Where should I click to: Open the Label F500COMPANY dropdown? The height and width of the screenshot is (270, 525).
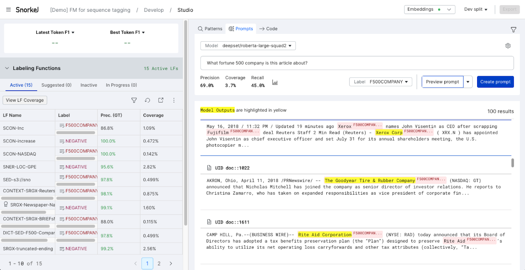(381, 82)
